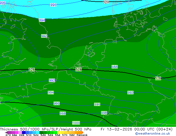
Task: Click the 486 legend value
Action: pyautogui.click(x=14, y=135)
